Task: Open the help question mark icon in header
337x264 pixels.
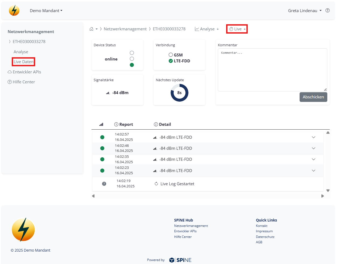Action: (328, 10)
